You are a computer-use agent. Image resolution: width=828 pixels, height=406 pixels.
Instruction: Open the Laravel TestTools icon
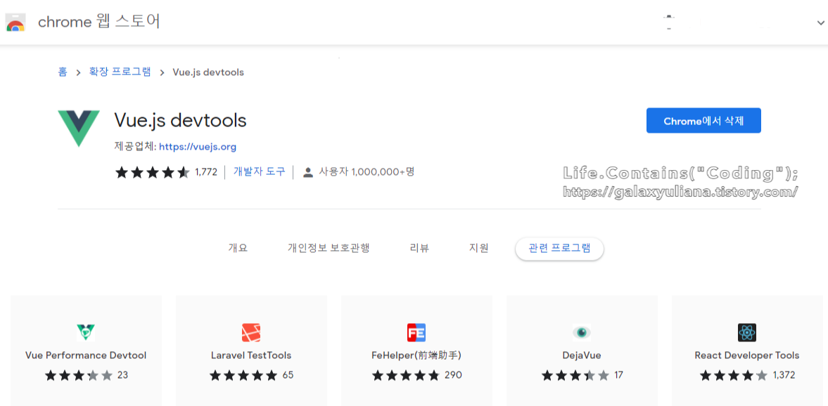[251, 332]
